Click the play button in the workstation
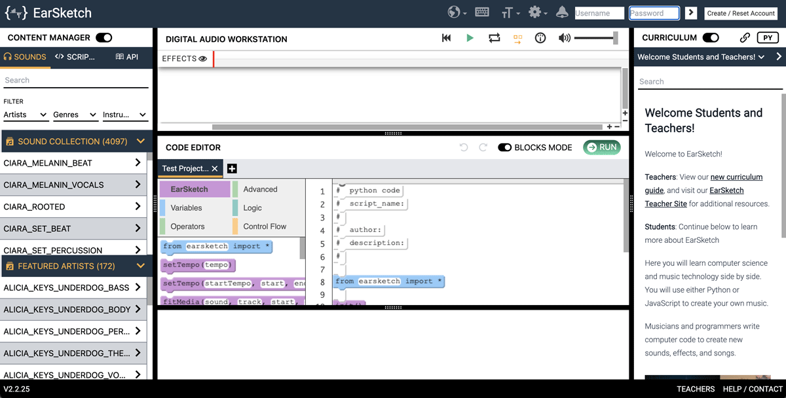 470,39
